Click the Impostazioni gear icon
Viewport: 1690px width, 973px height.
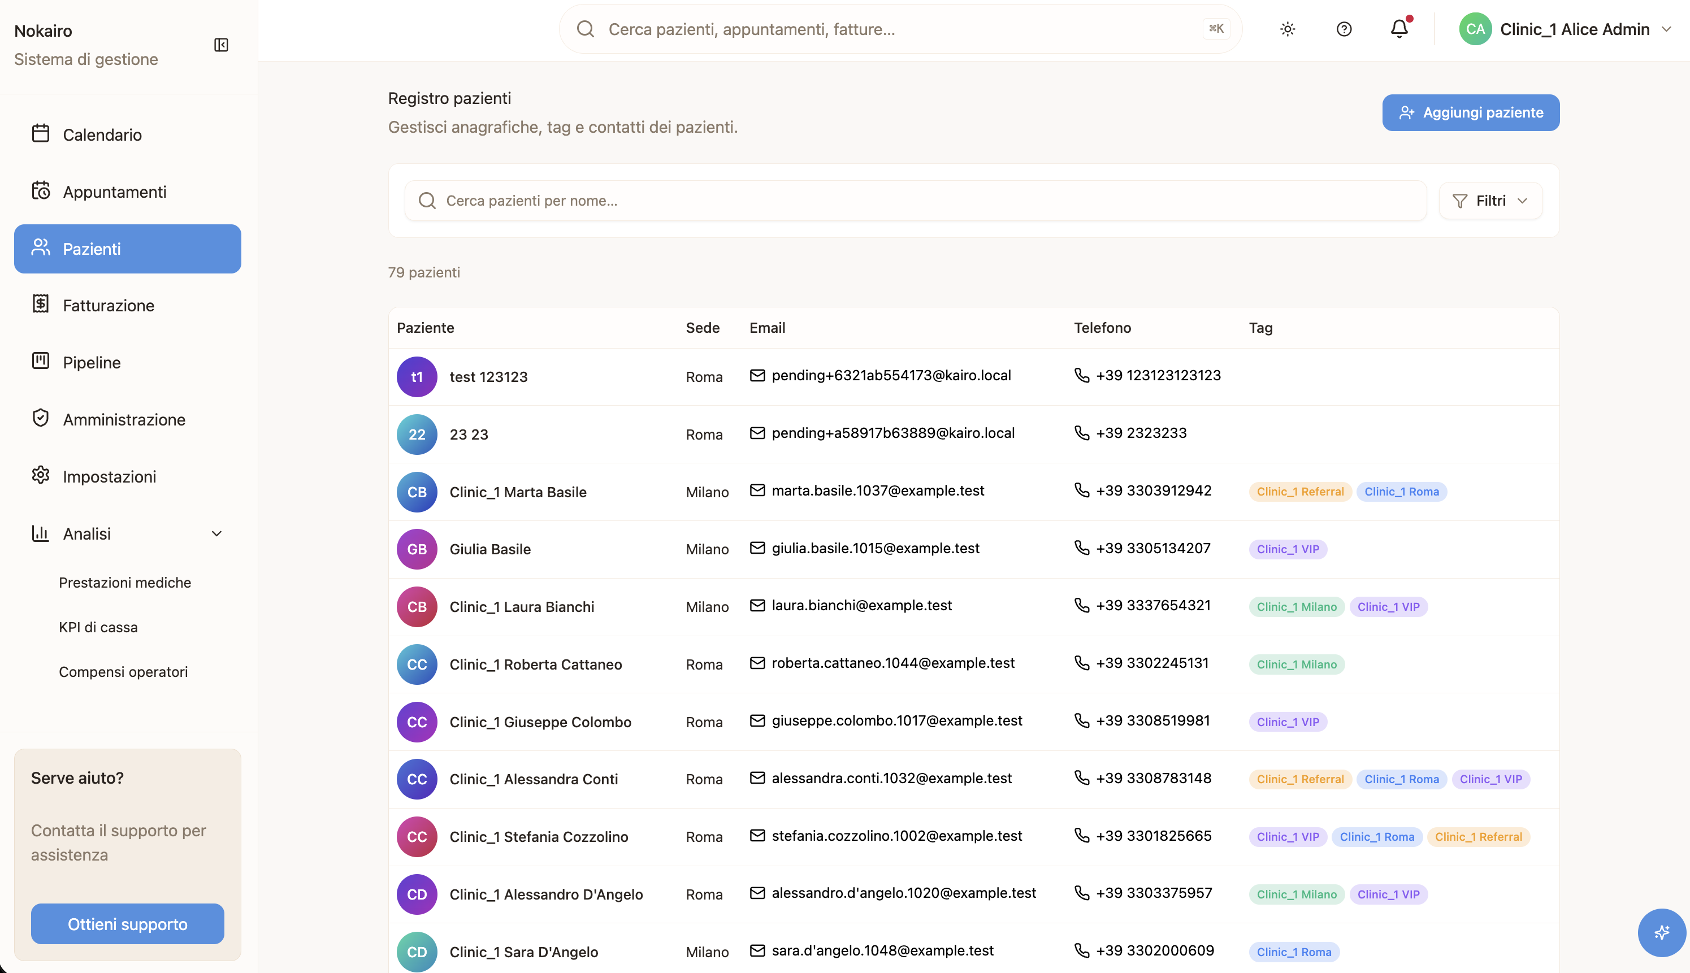click(x=41, y=476)
